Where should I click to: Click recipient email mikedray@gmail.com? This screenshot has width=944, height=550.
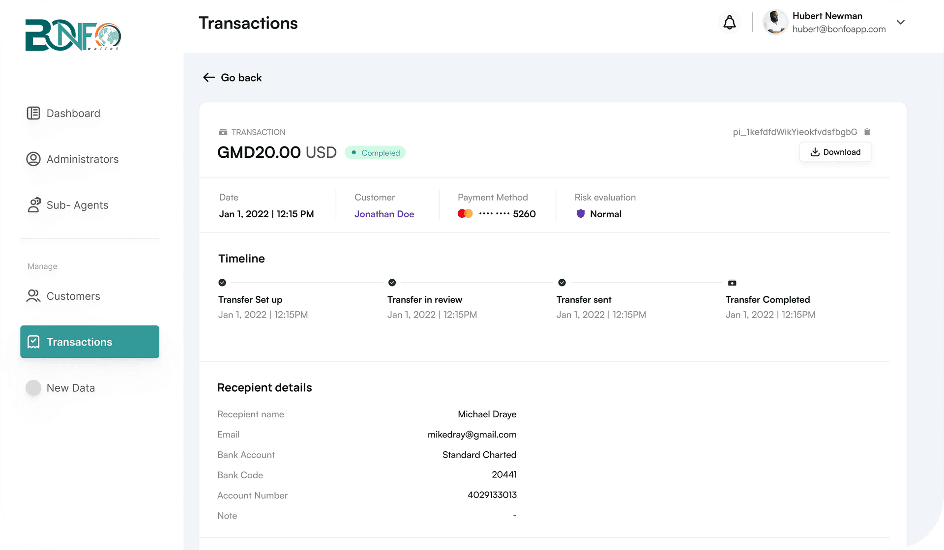tap(472, 434)
